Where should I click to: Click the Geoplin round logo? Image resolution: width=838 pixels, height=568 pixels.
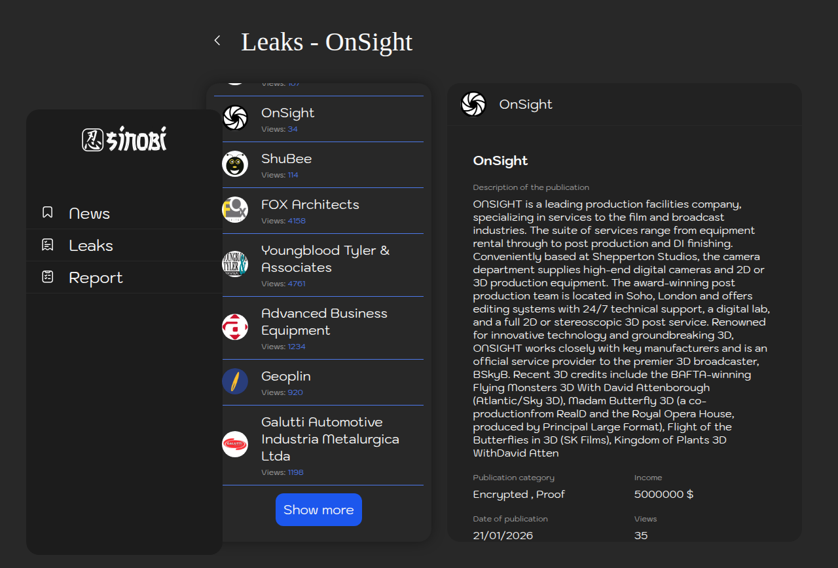pyautogui.click(x=235, y=381)
